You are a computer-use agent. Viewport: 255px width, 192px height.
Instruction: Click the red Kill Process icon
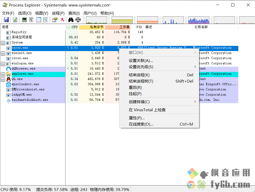[62, 20]
